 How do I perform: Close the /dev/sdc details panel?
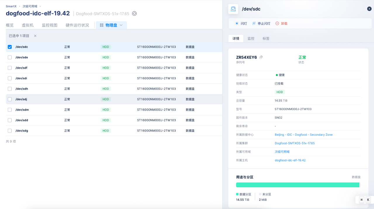(369, 9)
